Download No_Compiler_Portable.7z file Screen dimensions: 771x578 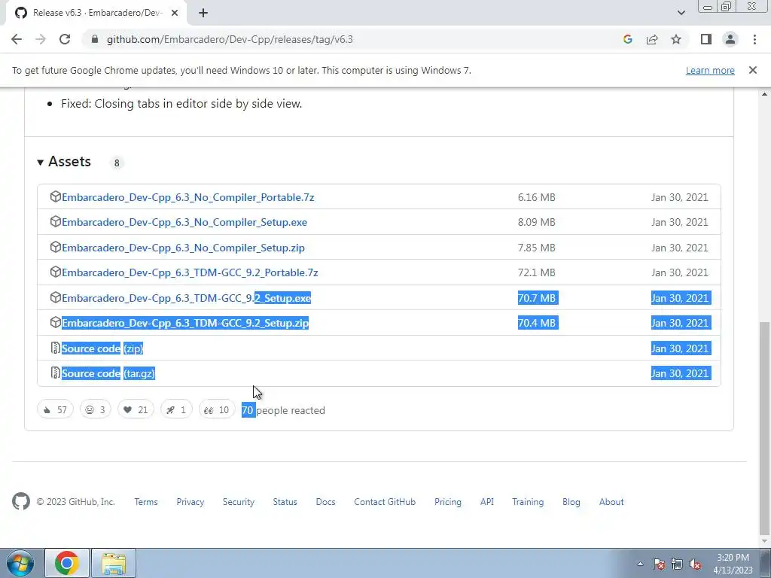click(187, 197)
